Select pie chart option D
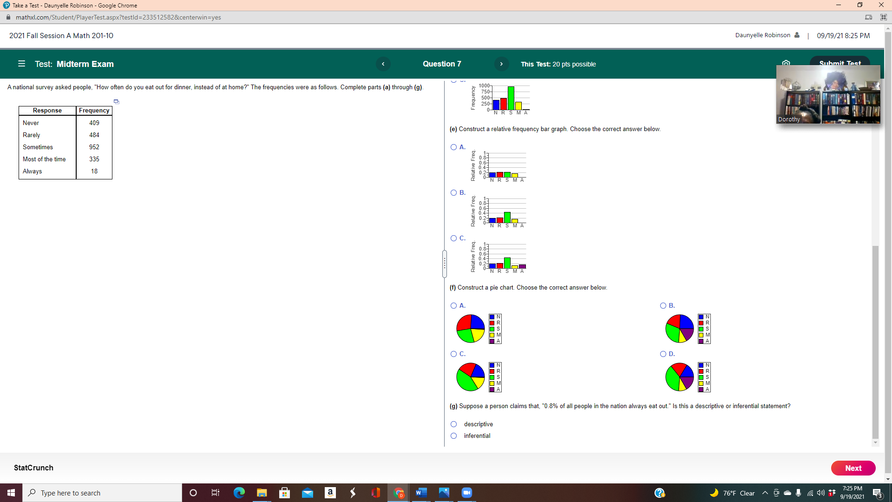892x502 pixels. click(x=663, y=354)
